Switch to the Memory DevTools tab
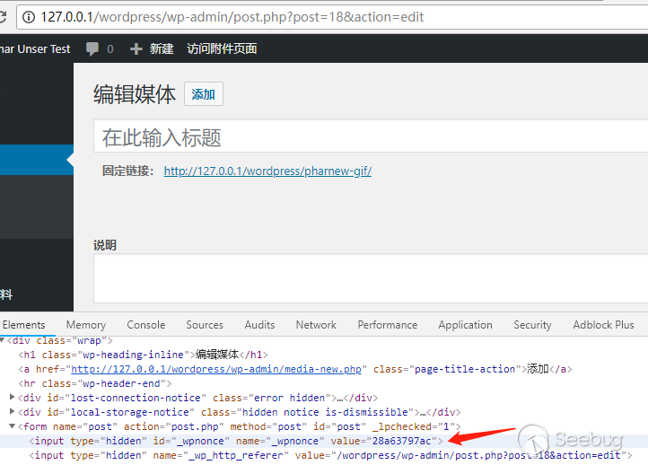 coord(86,325)
